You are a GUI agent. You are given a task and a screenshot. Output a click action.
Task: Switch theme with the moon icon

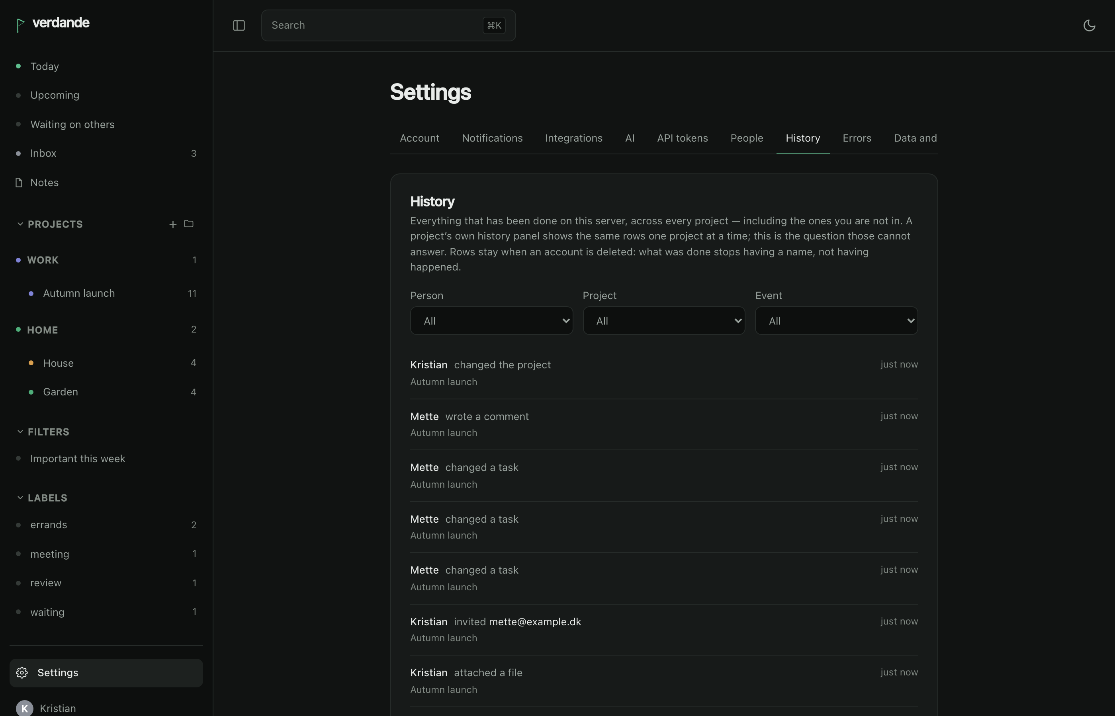1089,25
